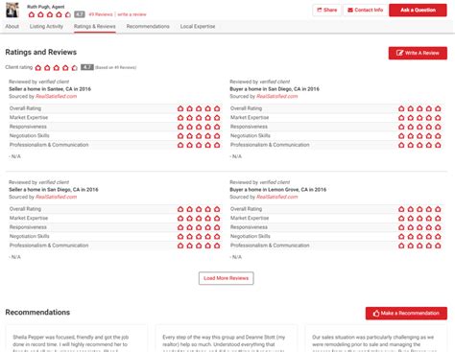Click Lemon Grove review Market Expertise house icons
Screen dimensions: 455x352
[419, 219]
